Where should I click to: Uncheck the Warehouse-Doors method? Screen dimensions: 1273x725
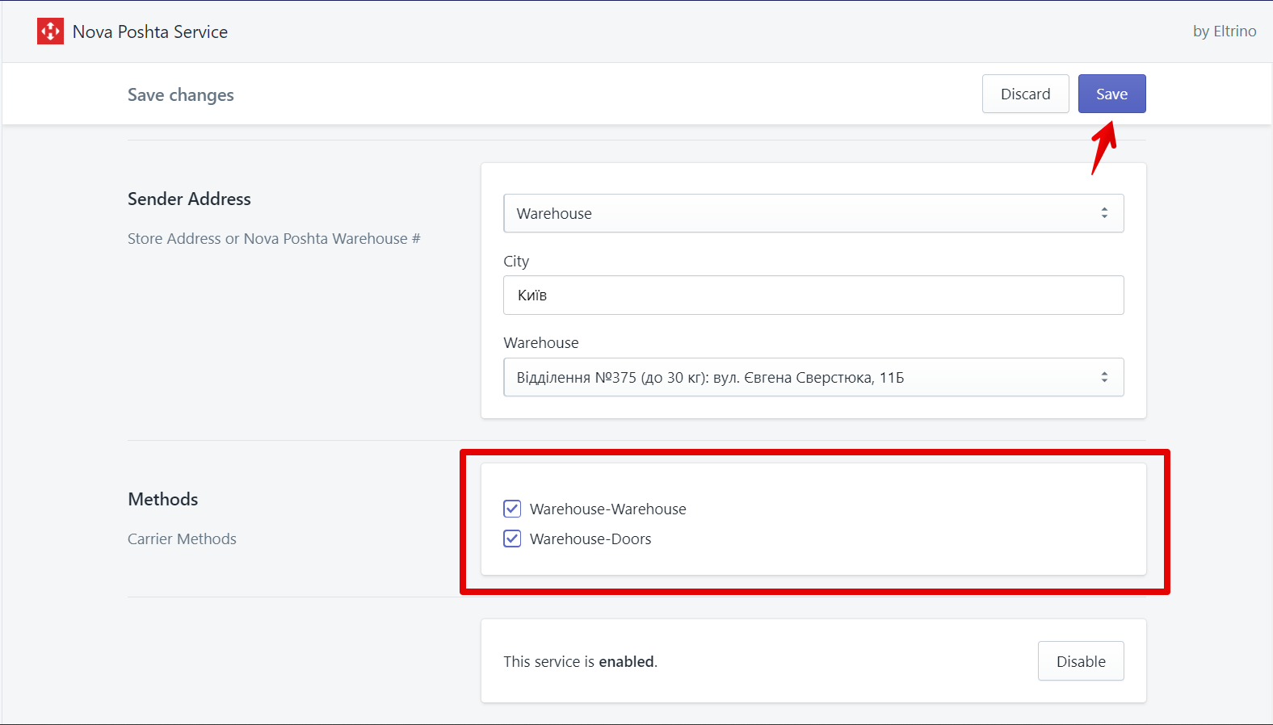pyautogui.click(x=512, y=539)
